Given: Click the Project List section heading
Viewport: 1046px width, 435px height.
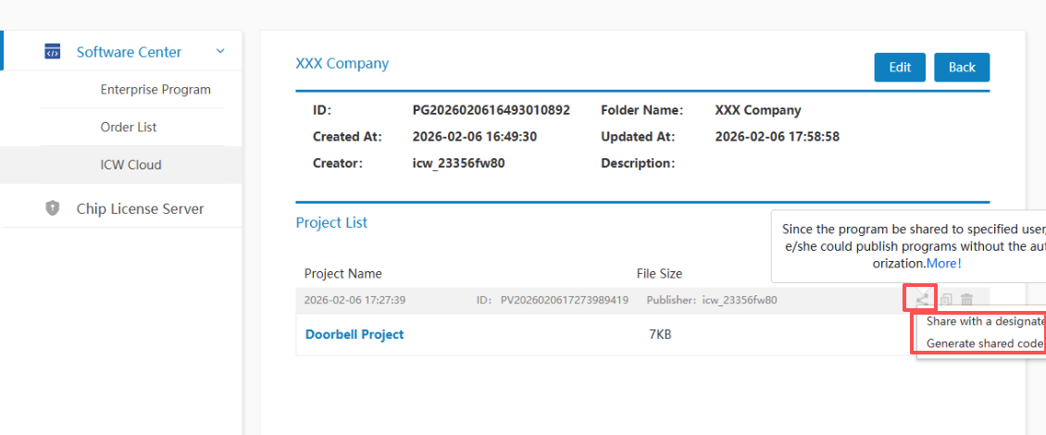Looking at the screenshot, I should (x=331, y=222).
